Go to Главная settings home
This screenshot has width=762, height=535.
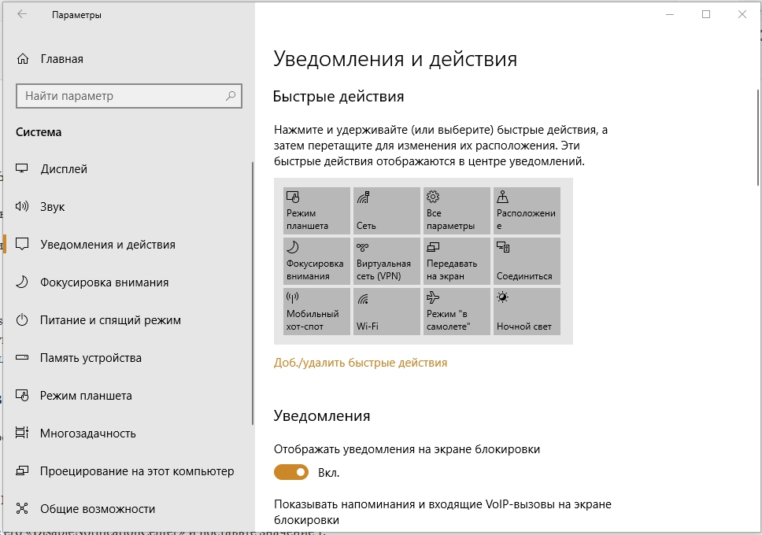click(61, 59)
